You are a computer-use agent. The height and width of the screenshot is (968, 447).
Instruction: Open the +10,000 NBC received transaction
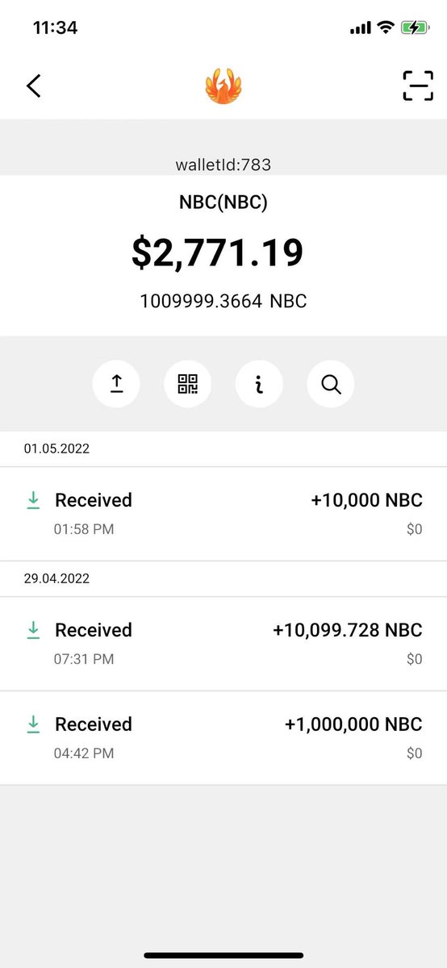223,514
